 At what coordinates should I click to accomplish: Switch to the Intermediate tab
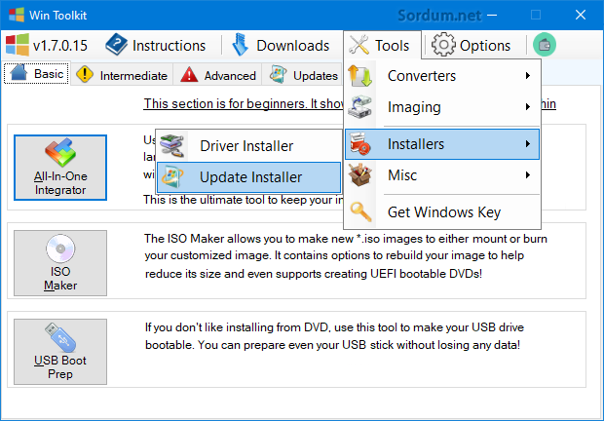pos(122,74)
